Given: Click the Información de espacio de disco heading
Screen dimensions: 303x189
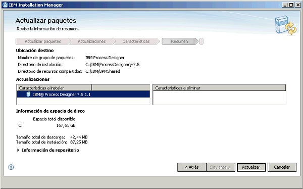Looking at the screenshot, I should pyautogui.click(x=50, y=111).
